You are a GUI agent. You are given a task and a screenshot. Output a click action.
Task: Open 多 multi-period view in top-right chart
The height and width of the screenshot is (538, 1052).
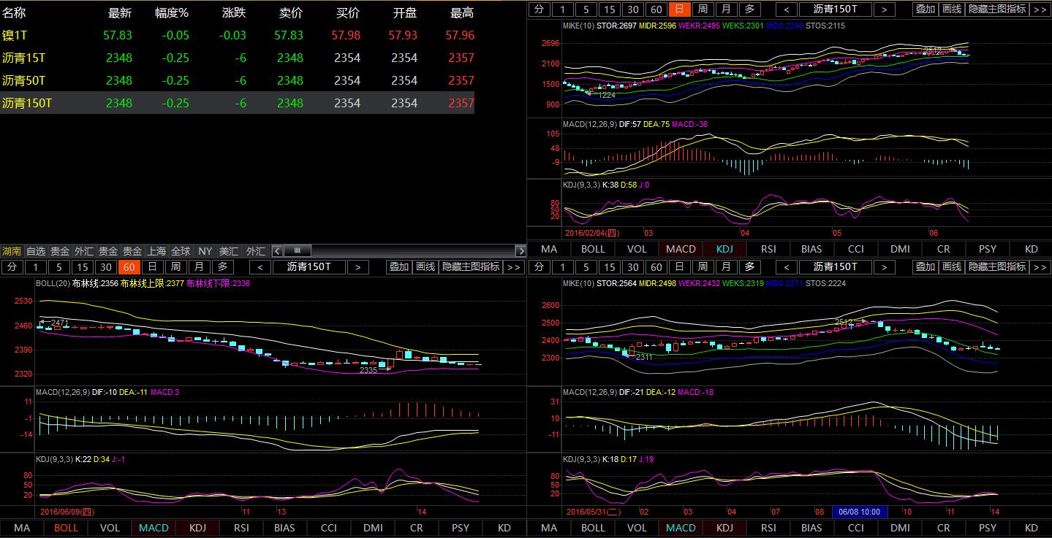coord(749,9)
